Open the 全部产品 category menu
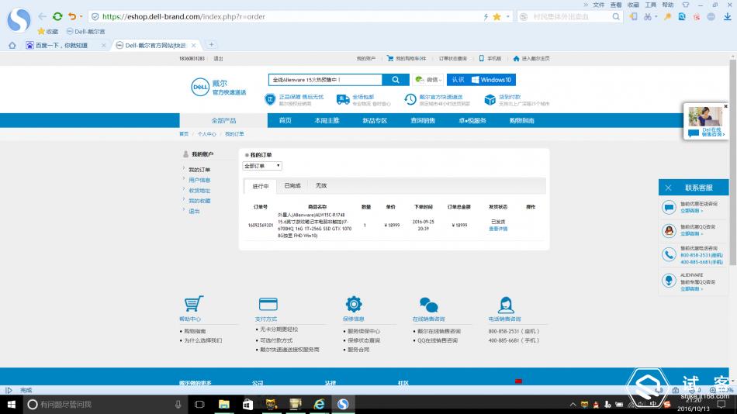737x414 pixels. (x=223, y=120)
